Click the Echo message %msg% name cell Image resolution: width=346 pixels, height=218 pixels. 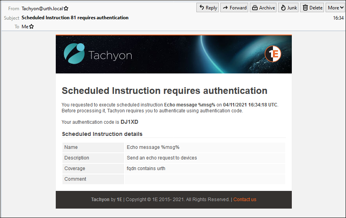click(153, 147)
